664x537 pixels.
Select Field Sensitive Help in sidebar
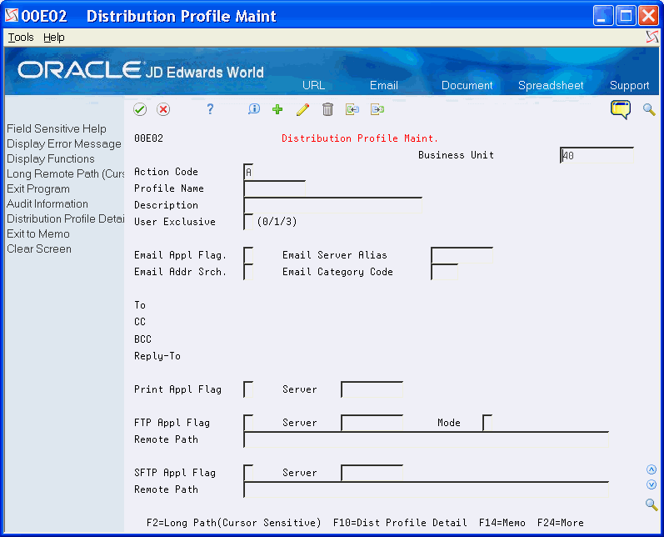(x=57, y=128)
